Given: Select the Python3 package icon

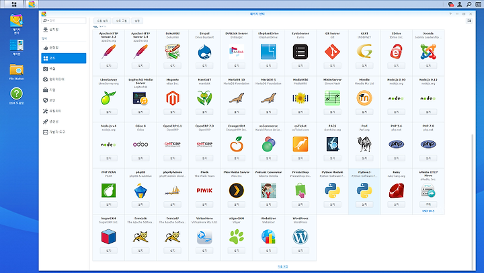Looking at the screenshot, I should 364,190.
